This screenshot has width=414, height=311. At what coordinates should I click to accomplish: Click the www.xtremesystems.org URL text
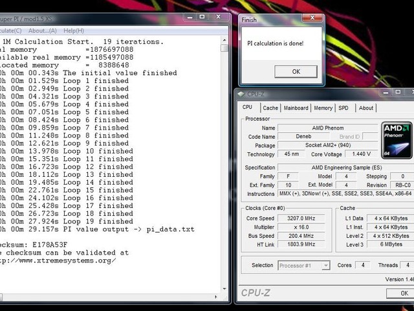click(58, 260)
